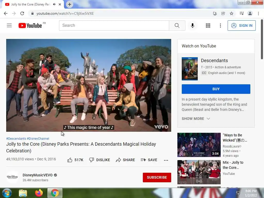Close the Jolly to the Core tab
264x198 pixels.
[x=60, y=4]
